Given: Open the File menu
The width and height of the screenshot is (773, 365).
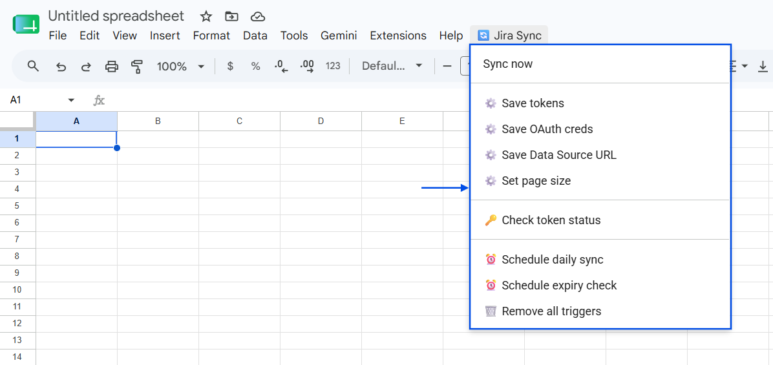Looking at the screenshot, I should coord(58,36).
